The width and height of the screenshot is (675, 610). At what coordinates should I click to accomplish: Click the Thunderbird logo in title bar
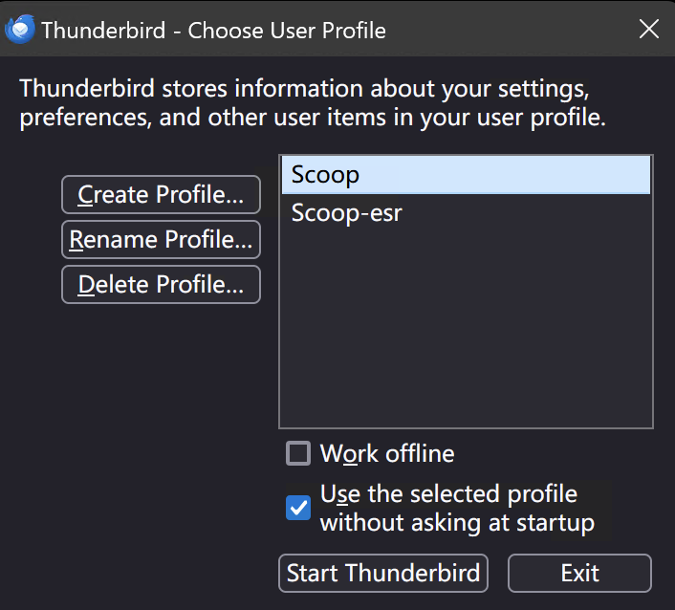19,30
